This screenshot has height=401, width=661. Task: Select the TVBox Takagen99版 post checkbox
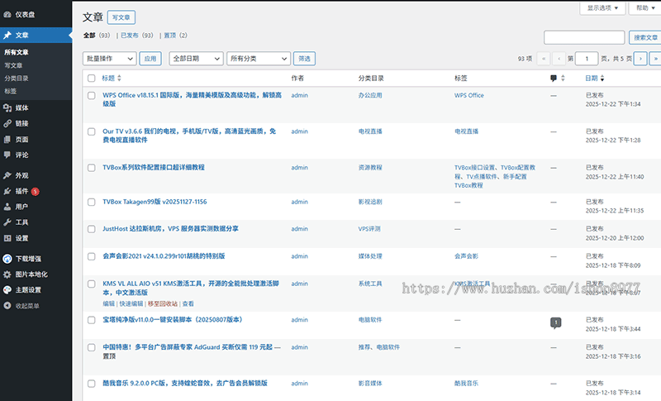coord(92,202)
